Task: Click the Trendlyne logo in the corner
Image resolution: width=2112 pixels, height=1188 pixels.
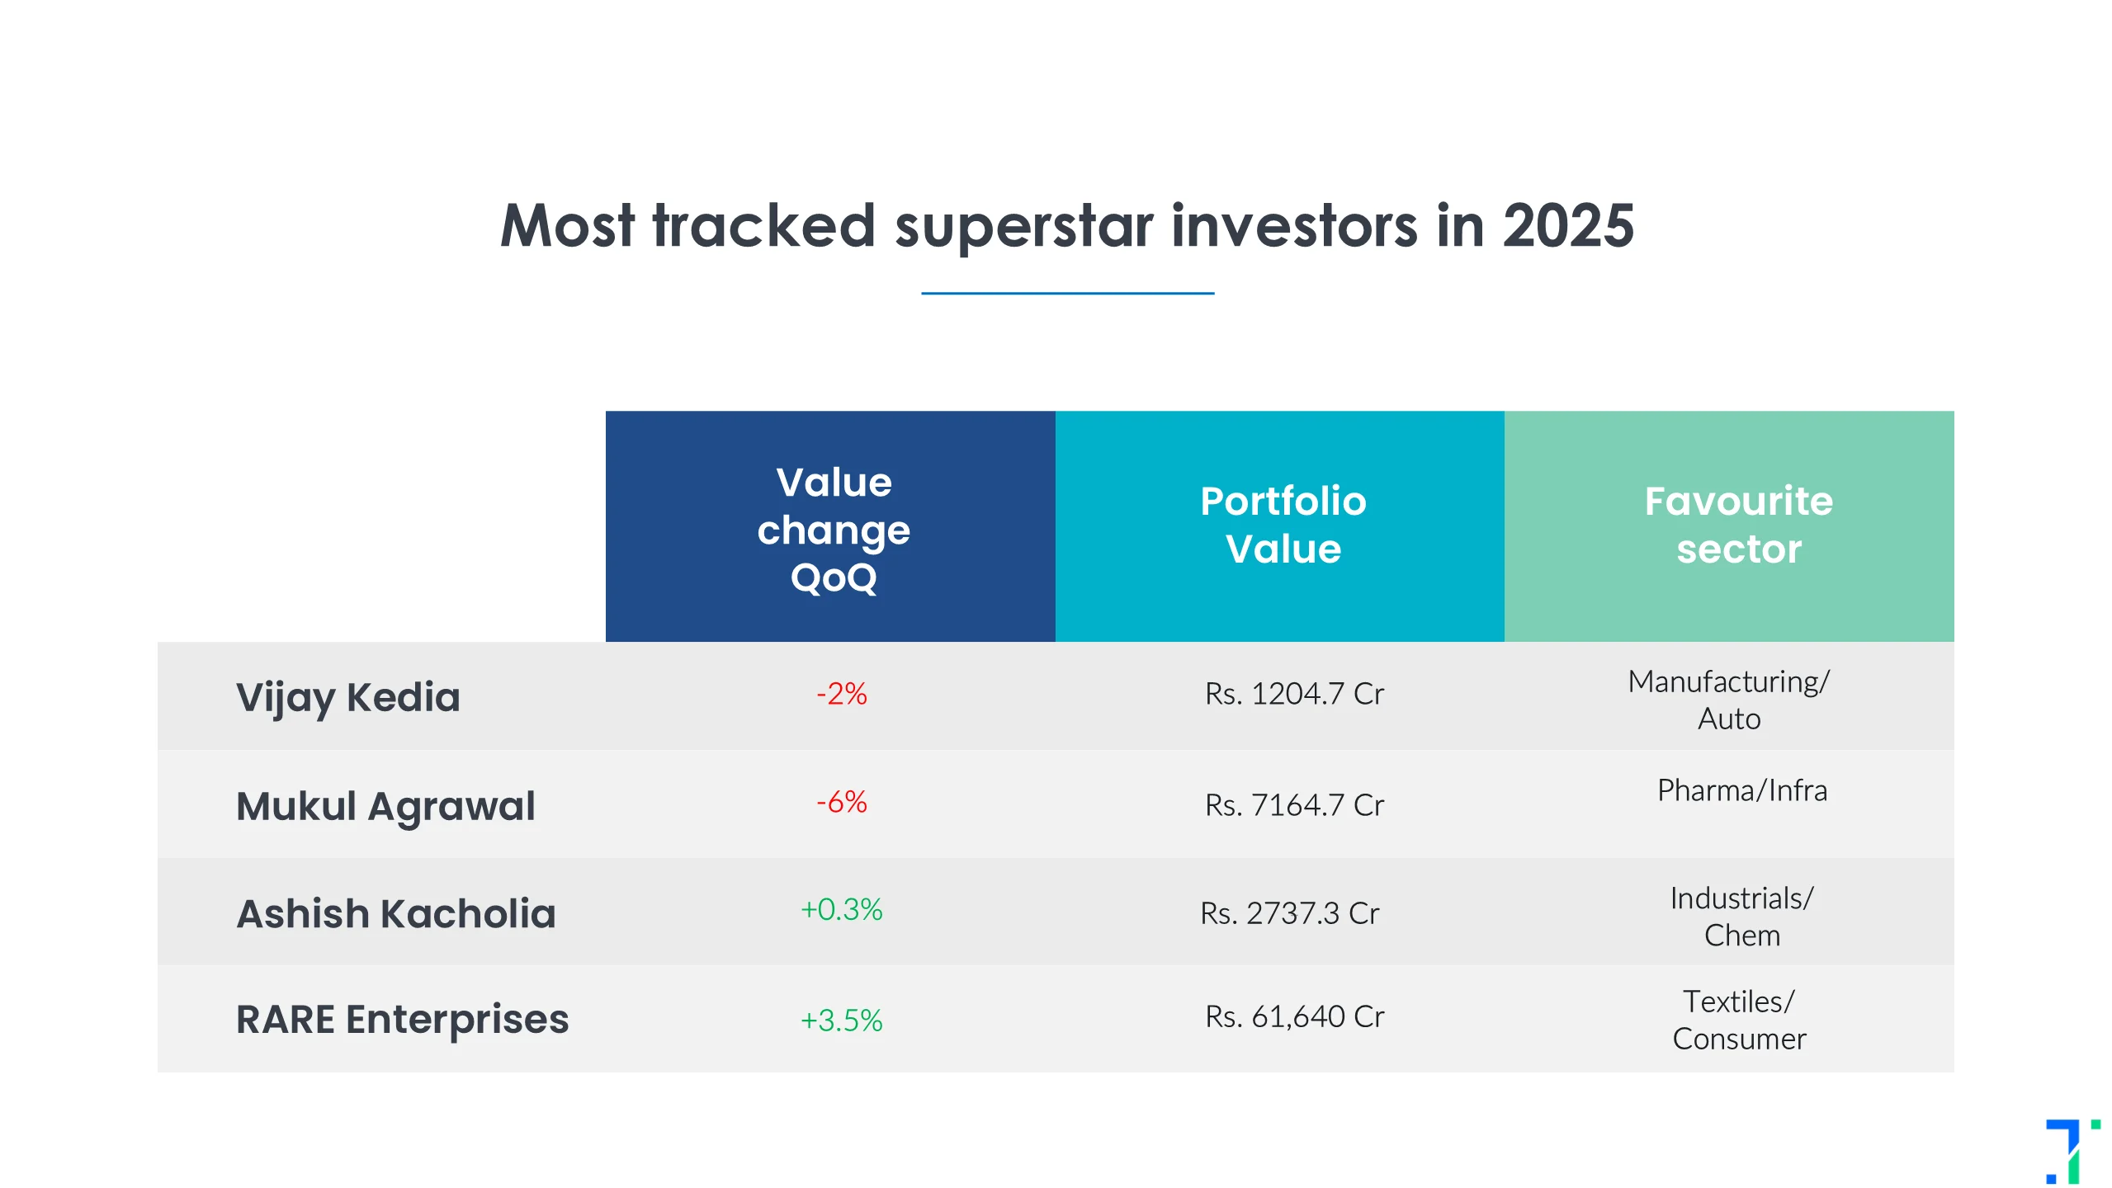Action: coord(2072,1150)
